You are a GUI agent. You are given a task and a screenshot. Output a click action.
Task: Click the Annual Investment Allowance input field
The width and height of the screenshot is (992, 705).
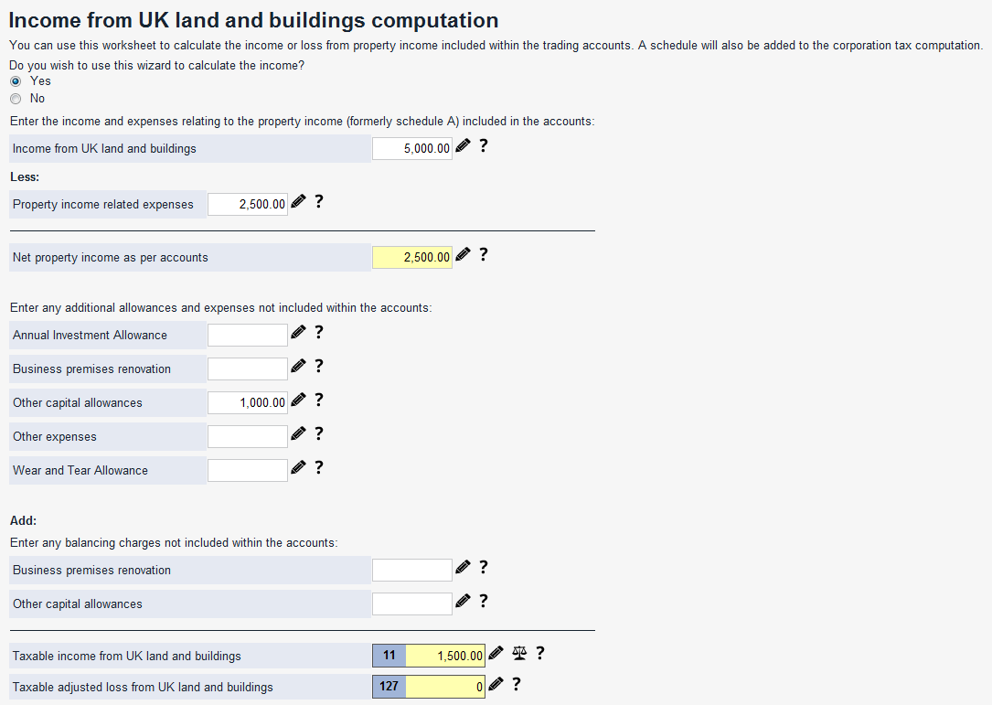tap(248, 335)
